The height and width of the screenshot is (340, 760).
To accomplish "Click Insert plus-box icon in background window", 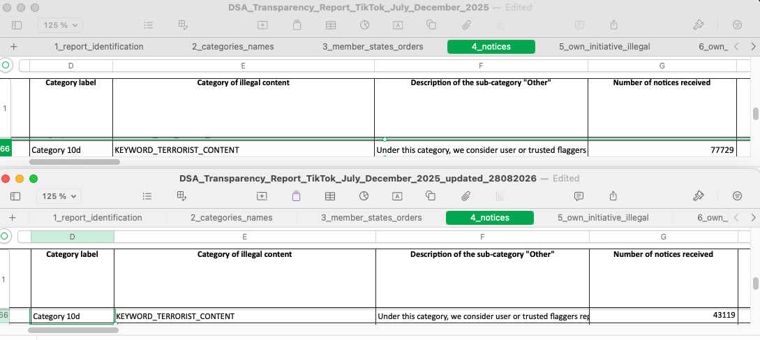I will (x=262, y=24).
